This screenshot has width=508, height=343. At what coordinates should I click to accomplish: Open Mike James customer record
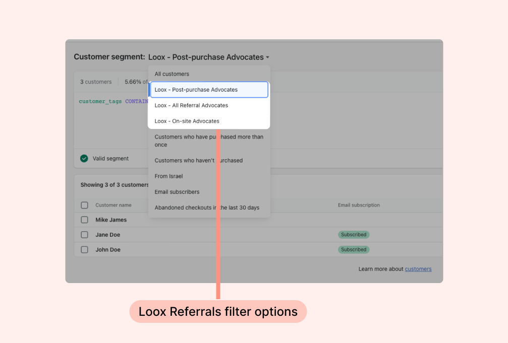(x=111, y=220)
